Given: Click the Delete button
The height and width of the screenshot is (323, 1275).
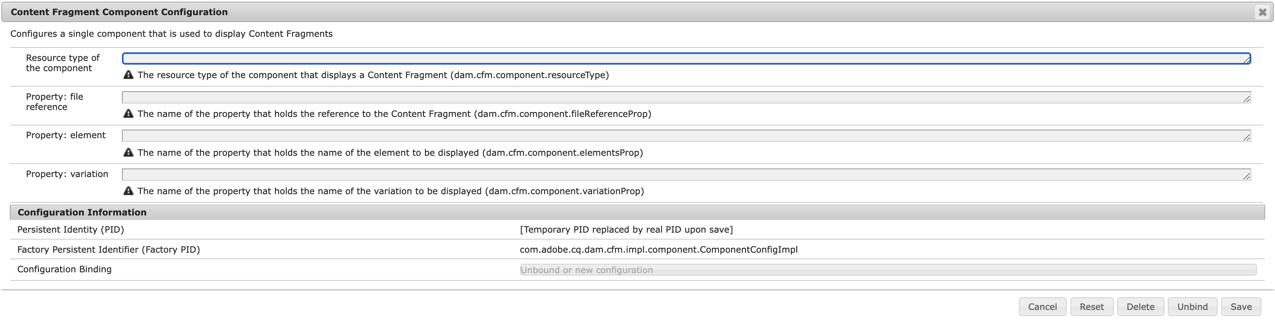Looking at the screenshot, I should [x=1140, y=306].
